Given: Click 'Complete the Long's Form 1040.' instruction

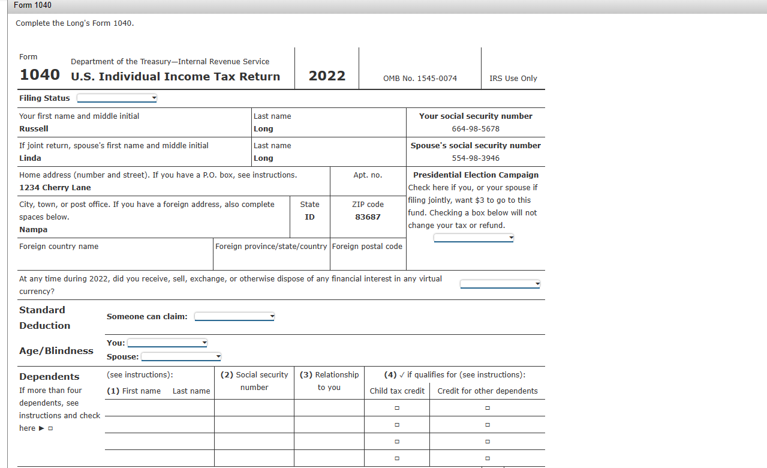Looking at the screenshot, I should click(75, 23).
